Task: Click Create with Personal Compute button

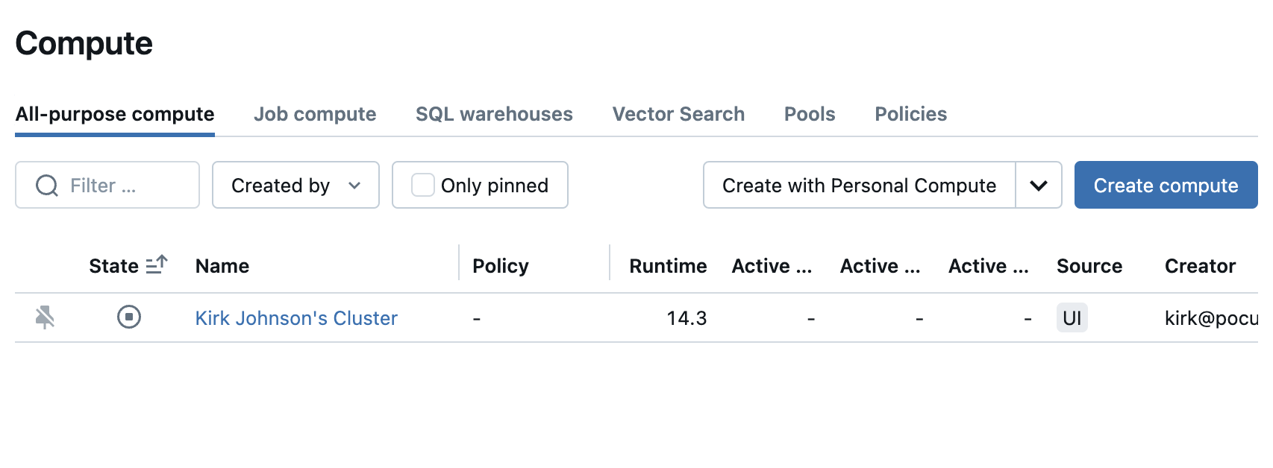Action: click(859, 186)
